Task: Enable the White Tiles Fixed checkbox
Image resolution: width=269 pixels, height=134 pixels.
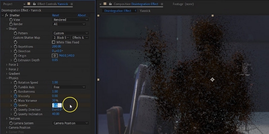Action: pyautogui.click(x=53, y=43)
